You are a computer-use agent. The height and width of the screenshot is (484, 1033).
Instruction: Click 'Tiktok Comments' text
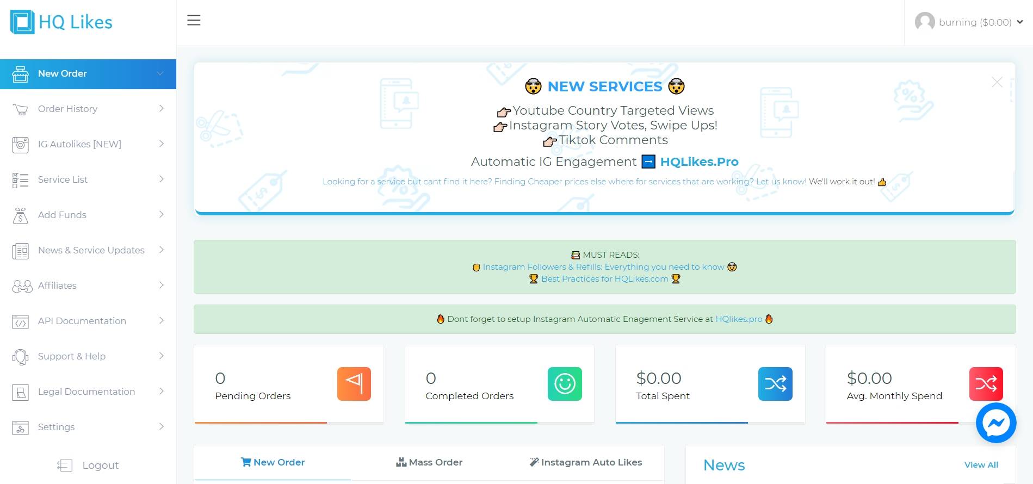tap(613, 140)
